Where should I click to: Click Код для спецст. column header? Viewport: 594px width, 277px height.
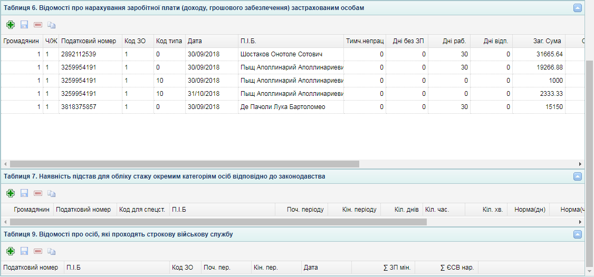coord(142,210)
